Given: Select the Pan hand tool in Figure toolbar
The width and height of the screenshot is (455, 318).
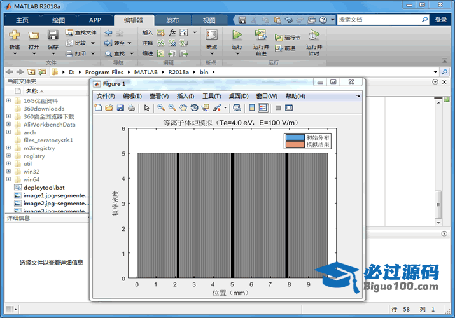Looking at the screenshot, I should (x=183, y=108).
